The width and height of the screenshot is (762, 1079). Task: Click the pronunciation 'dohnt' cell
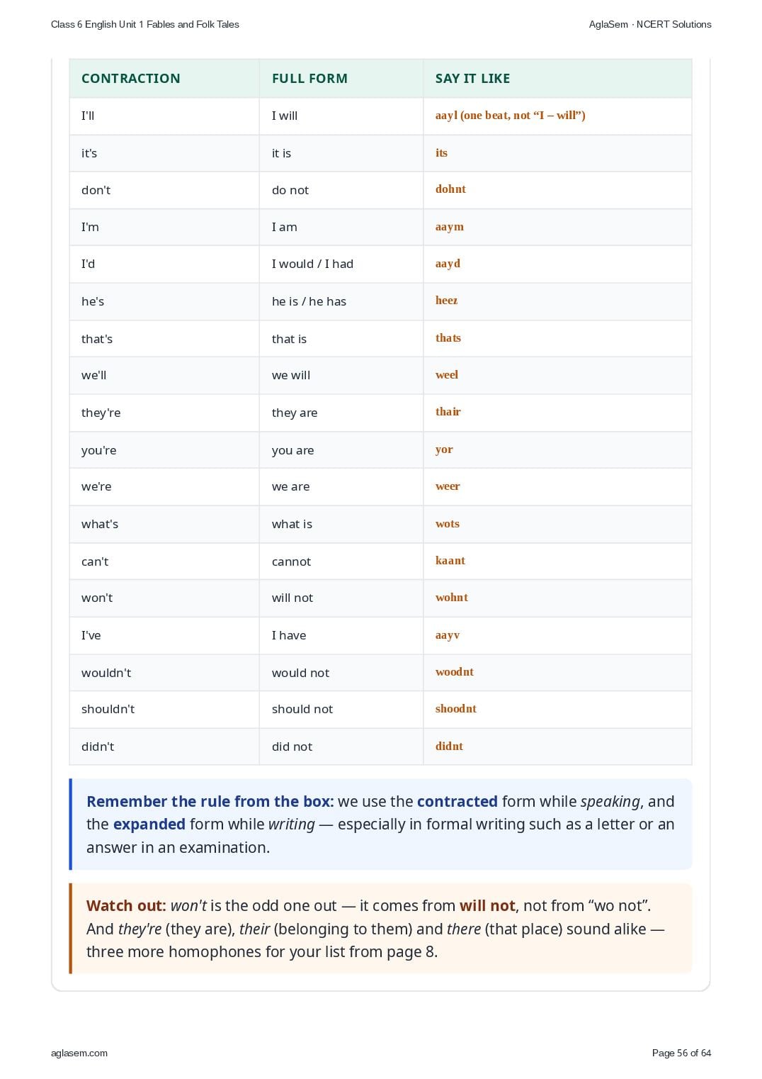[x=557, y=190]
